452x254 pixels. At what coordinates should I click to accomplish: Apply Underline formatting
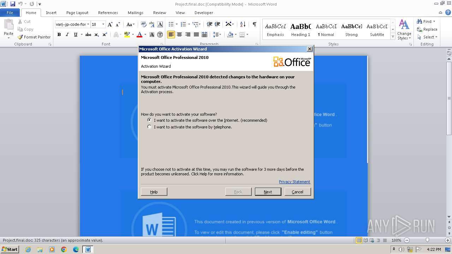pos(76,35)
